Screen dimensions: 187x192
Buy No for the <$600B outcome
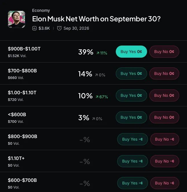(164, 117)
